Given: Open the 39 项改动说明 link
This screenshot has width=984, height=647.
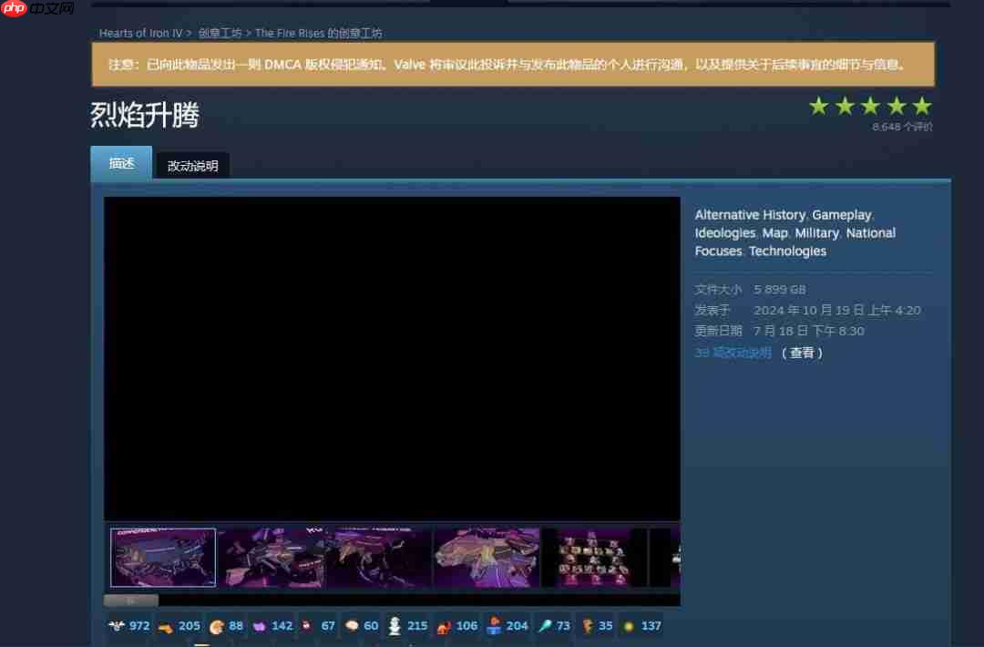Looking at the screenshot, I should pyautogui.click(x=733, y=352).
